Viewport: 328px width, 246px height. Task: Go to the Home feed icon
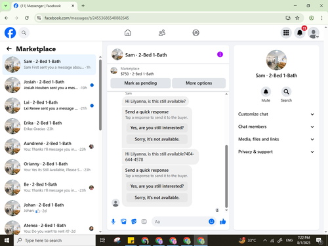tap(128, 33)
